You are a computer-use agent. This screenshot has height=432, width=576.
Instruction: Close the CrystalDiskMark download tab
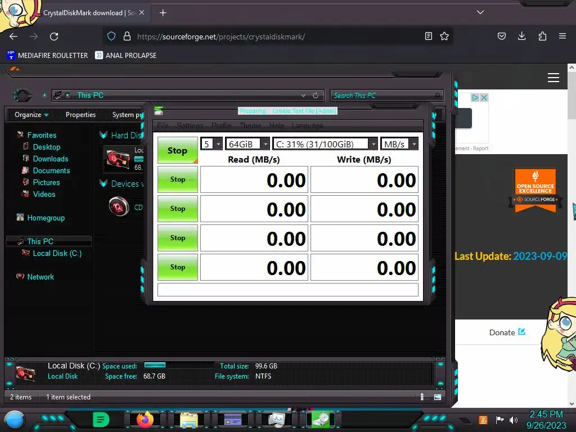pos(142,12)
